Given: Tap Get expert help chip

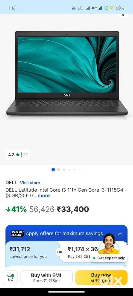Looking at the screenshot, I should point(109,258).
